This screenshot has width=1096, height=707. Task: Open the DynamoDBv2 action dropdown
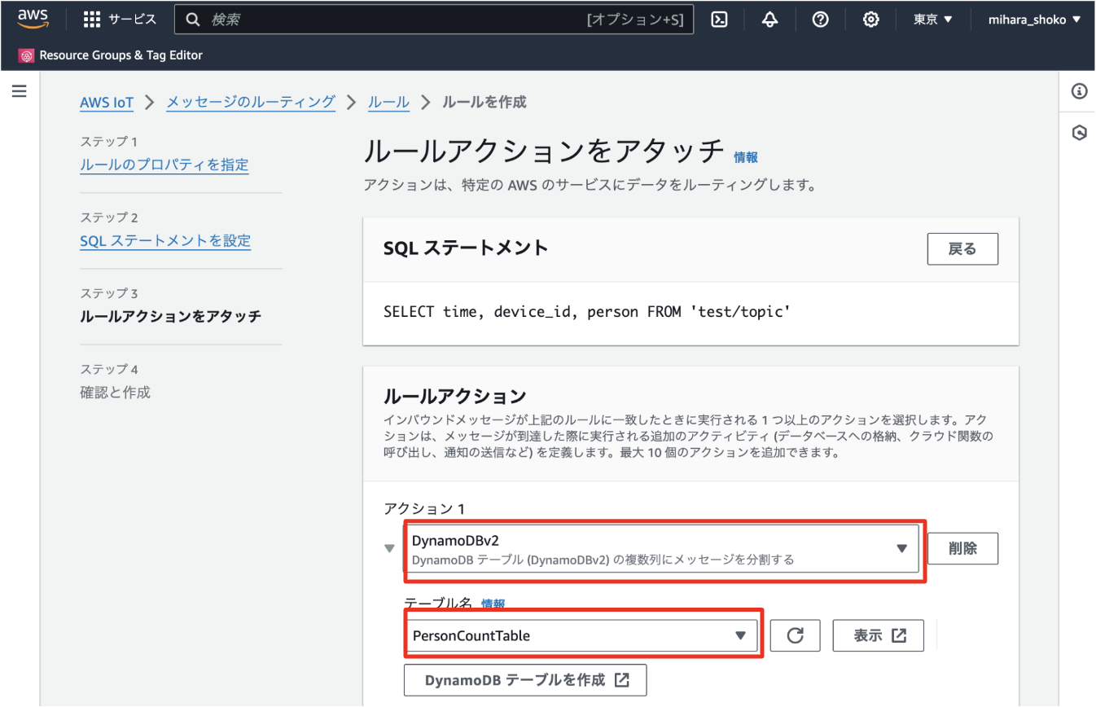662,549
